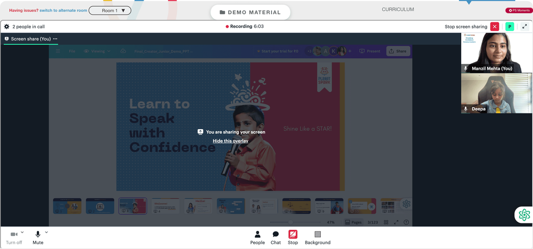
Task: Open Background effects settings
Action: tap(318, 238)
